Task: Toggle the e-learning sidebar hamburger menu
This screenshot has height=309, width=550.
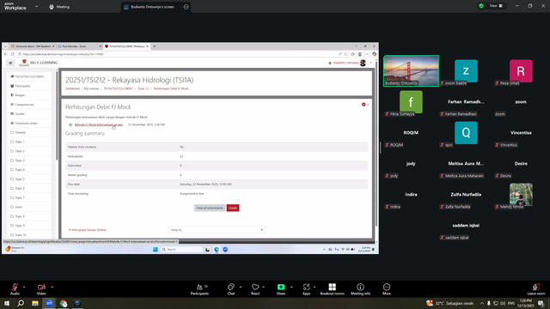Action: coord(10,63)
